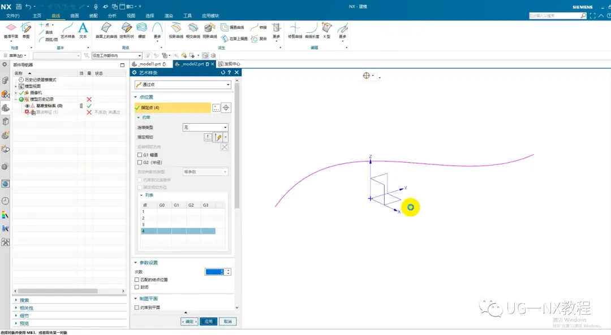The width and height of the screenshot is (611, 335).
Task: Click the inferred point crosshair icon in dialog
Action: click(226, 108)
